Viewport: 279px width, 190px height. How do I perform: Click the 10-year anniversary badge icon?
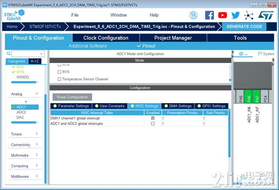(x=194, y=15)
